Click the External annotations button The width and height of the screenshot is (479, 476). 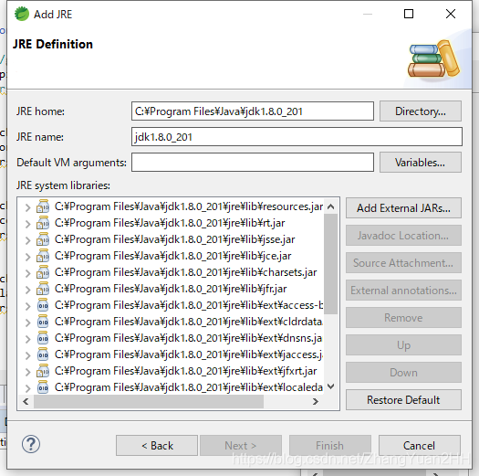pos(403,291)
